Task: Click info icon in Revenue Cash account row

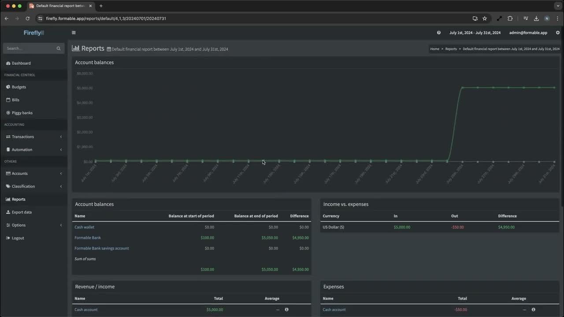Action: (x=286, y=310)
